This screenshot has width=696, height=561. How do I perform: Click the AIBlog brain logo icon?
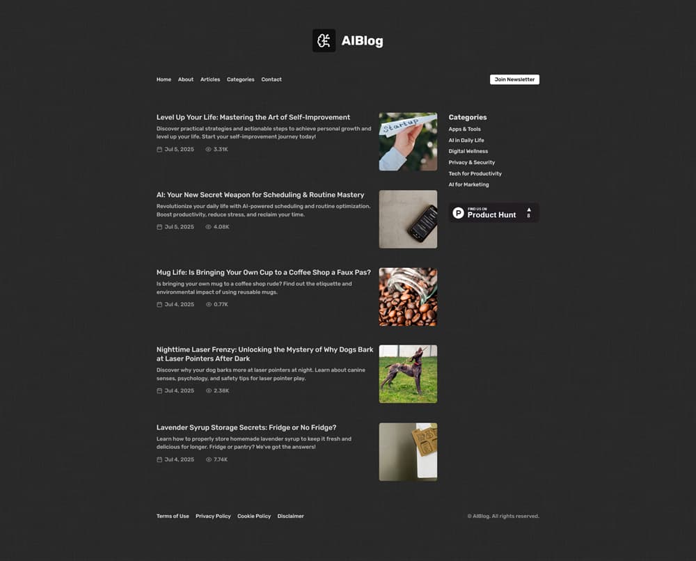tap(324, 41)
